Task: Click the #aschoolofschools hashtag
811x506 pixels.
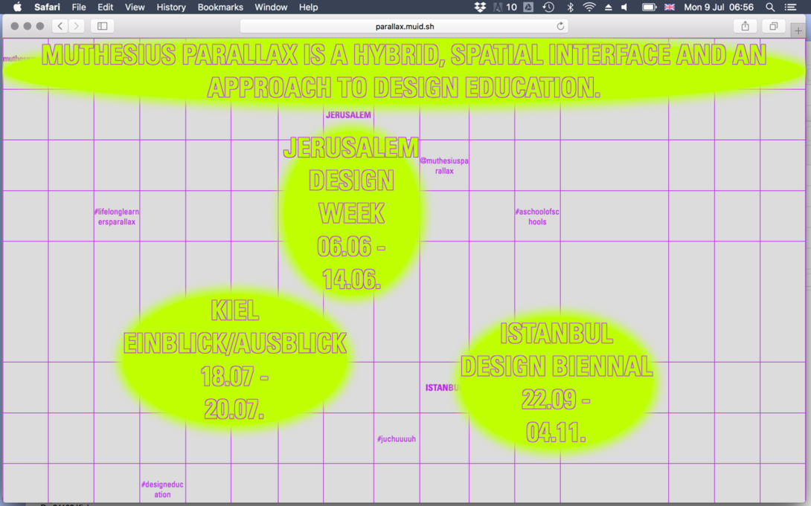Action: [537, 217]
